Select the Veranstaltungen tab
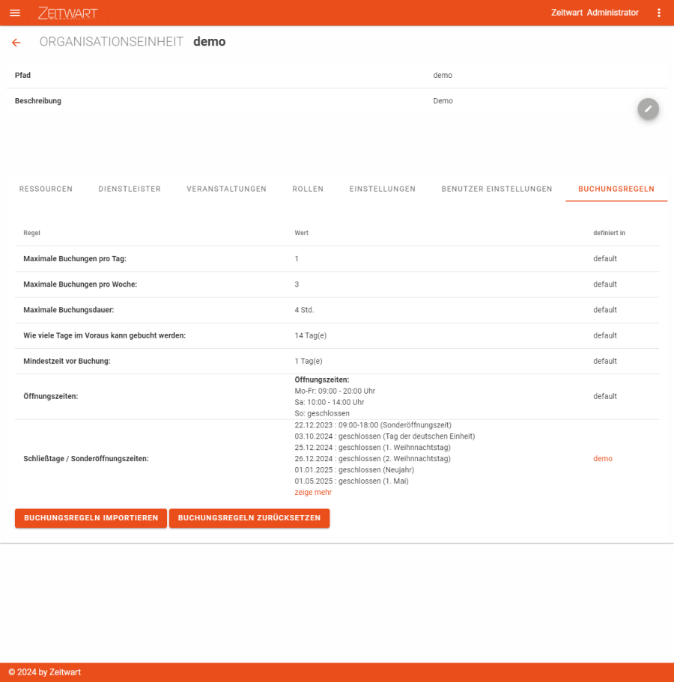 tap(226, 189)
